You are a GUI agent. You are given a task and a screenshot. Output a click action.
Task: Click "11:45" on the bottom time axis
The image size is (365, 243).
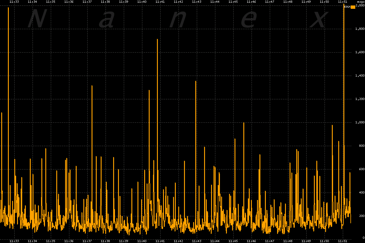point(233,241)
